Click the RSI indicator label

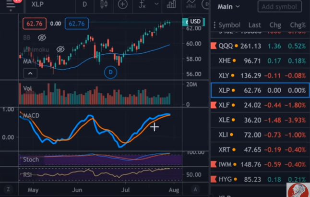[27, 175]
